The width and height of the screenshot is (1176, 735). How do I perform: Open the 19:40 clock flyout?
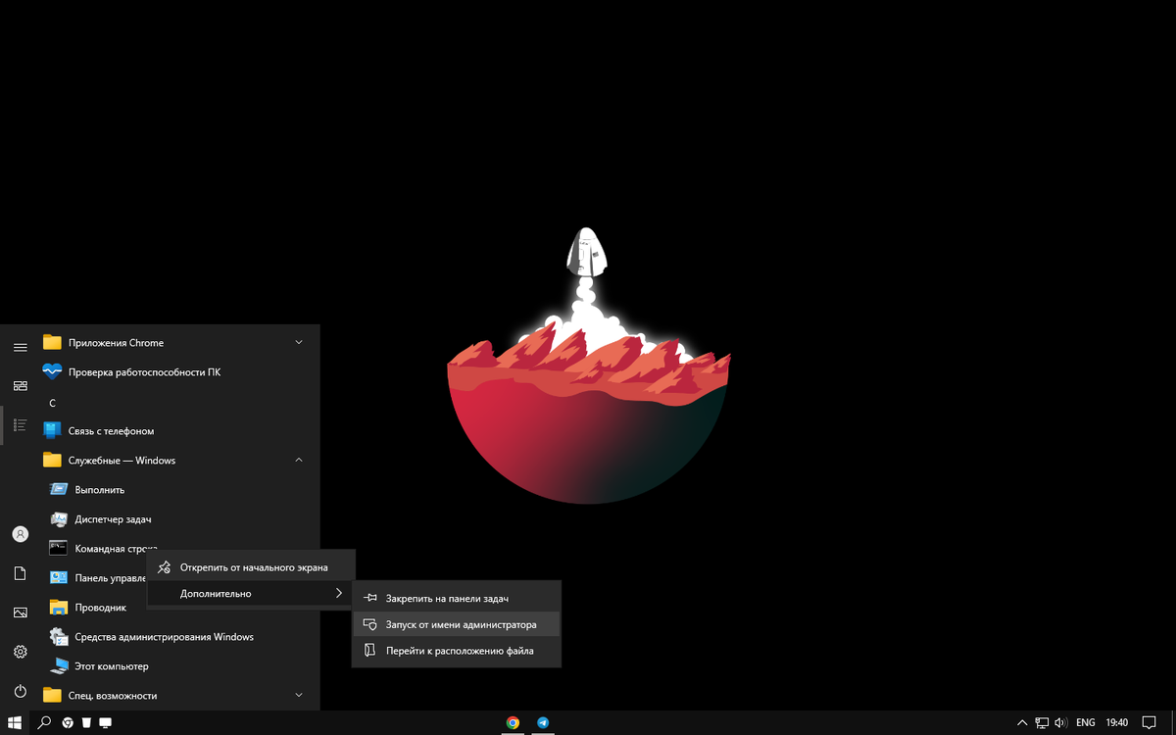[1116, 722]
